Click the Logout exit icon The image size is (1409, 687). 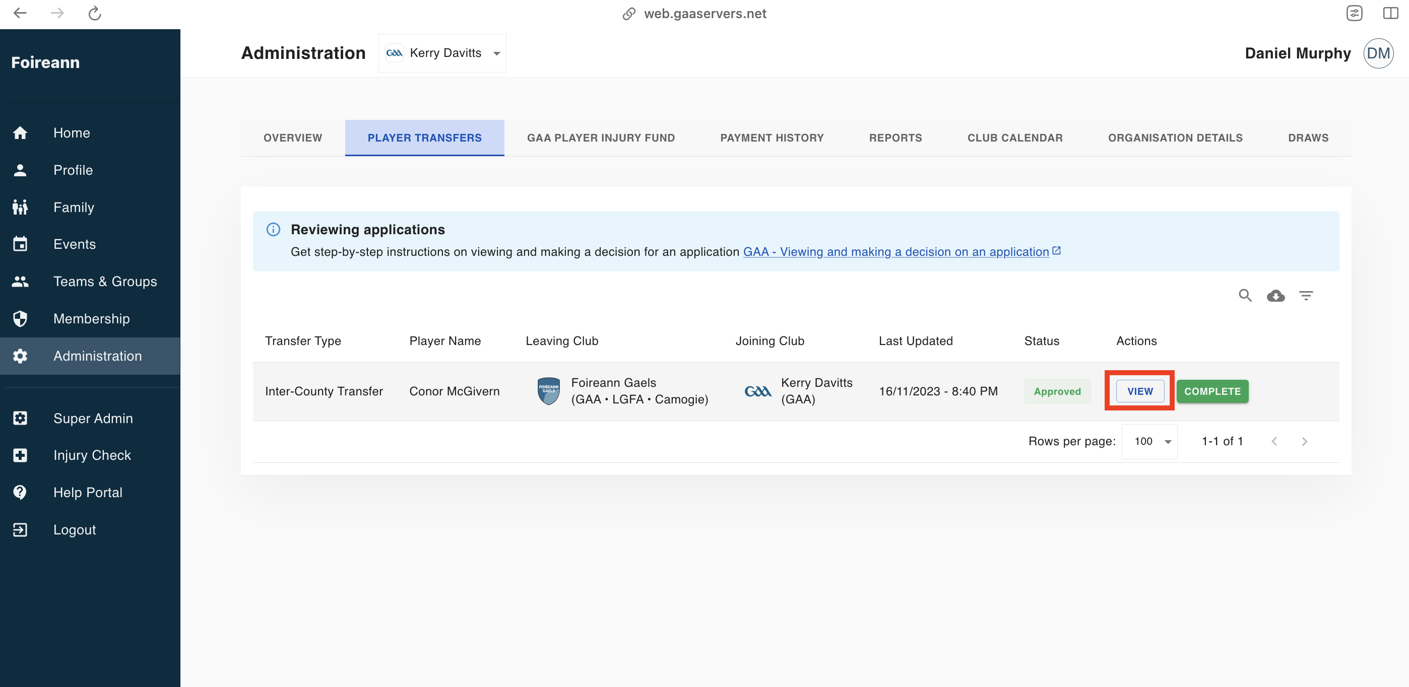click(x=20, y=529)
